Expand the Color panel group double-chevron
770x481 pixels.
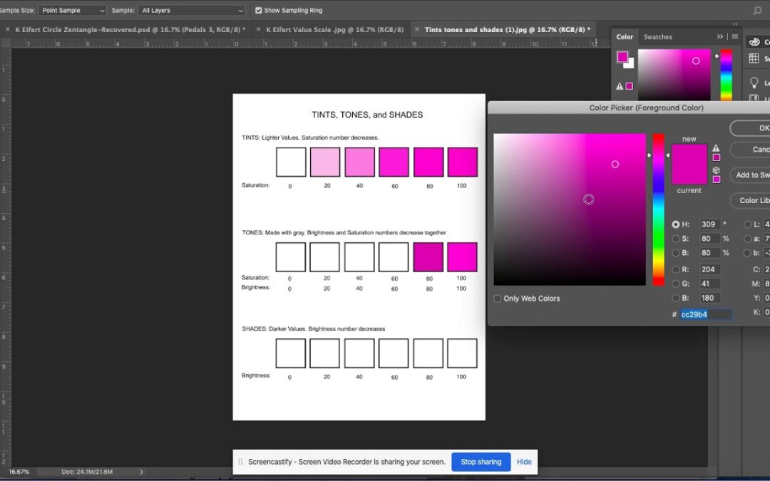coord(720,36)
